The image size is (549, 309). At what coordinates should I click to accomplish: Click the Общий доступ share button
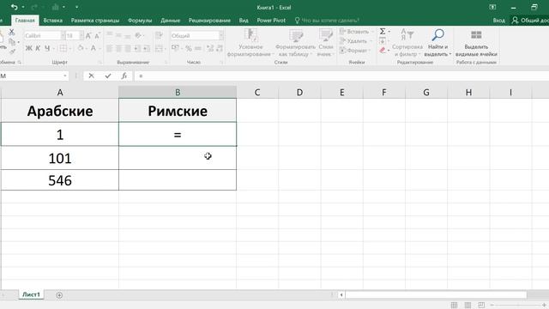(x=530, y=21)
